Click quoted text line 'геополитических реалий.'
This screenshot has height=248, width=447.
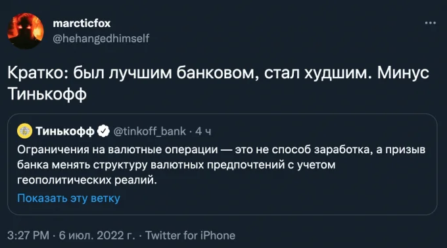coord(87,180)
